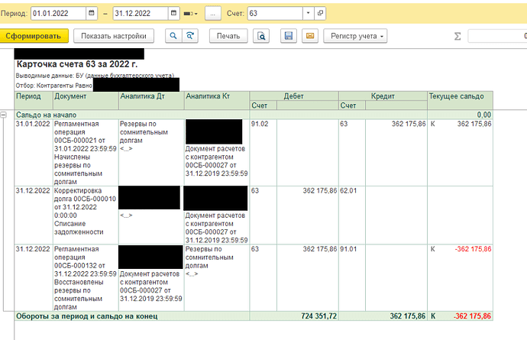The image size is (527, 340).
Task: Click the sigma sum icon
Action: pyautogui.click(x=457, y=36)
